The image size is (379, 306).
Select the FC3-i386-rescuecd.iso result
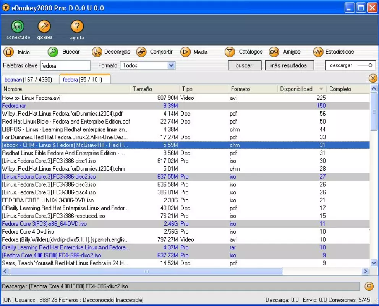point(186,216)
